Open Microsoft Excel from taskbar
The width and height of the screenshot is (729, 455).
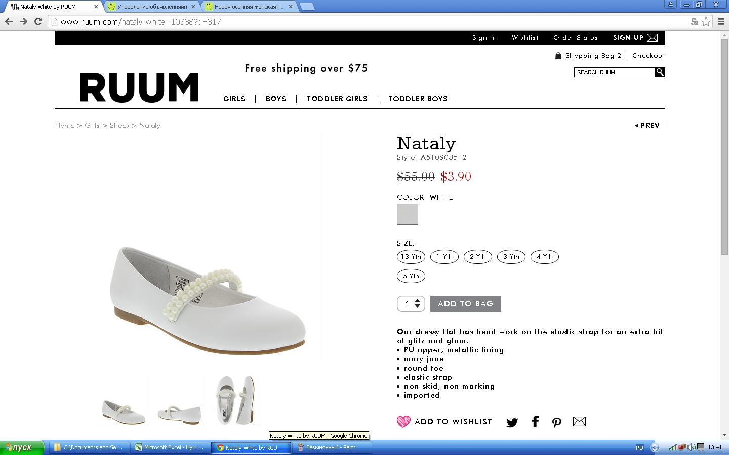(x=170, y=447)
